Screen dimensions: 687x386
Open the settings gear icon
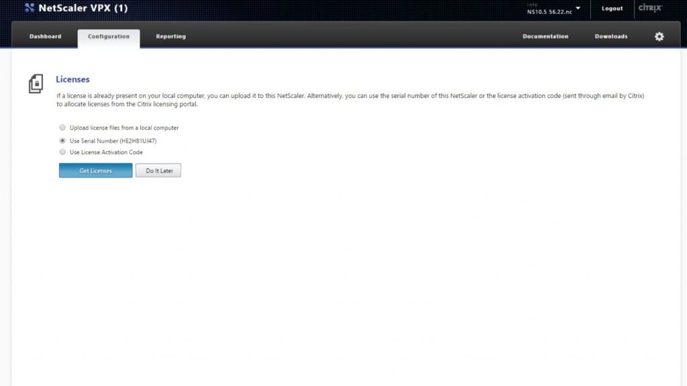point(659,36)
